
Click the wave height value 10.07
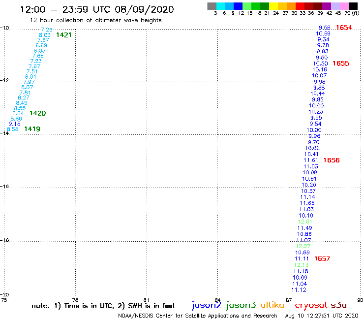319,75
